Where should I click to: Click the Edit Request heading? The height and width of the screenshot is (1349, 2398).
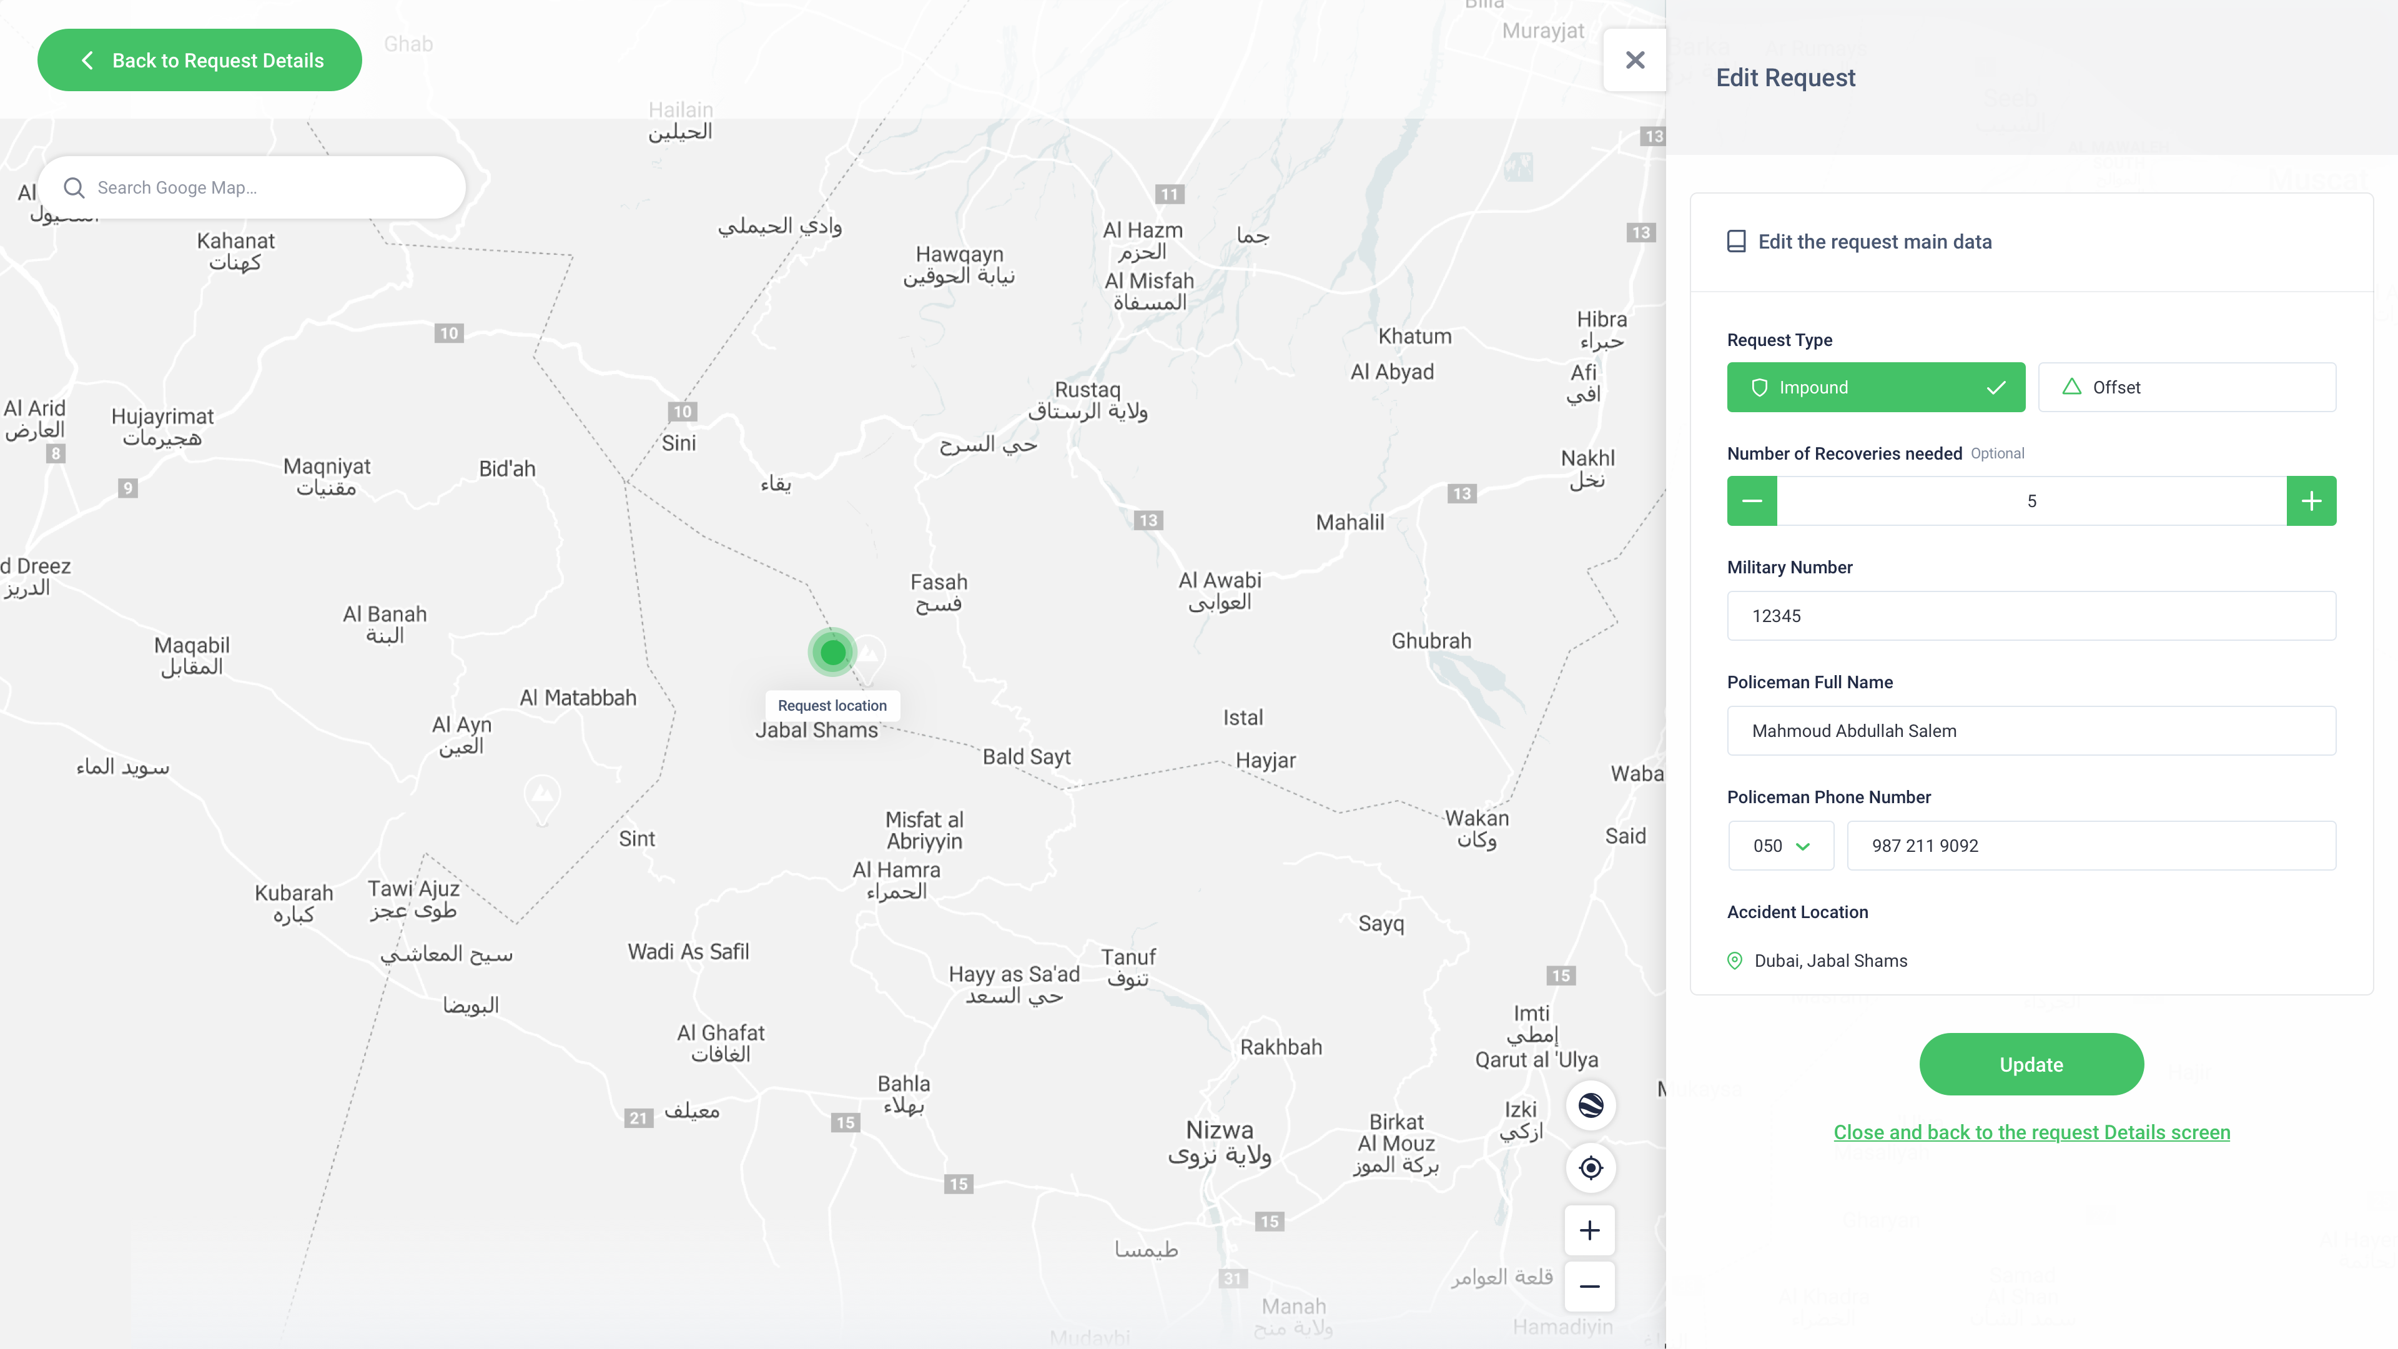coord(1785,77)
